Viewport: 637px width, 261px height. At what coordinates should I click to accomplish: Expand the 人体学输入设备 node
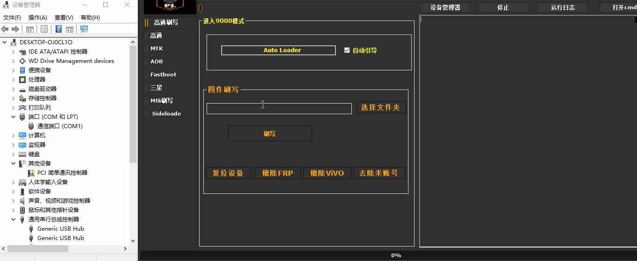pos(14,182)
